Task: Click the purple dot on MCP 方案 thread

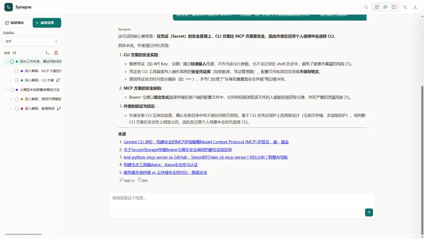Action: click(x=22, y=71)
